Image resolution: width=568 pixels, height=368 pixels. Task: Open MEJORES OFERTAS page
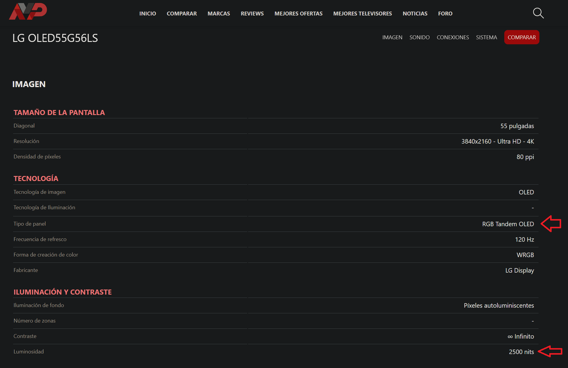[298, 14]
